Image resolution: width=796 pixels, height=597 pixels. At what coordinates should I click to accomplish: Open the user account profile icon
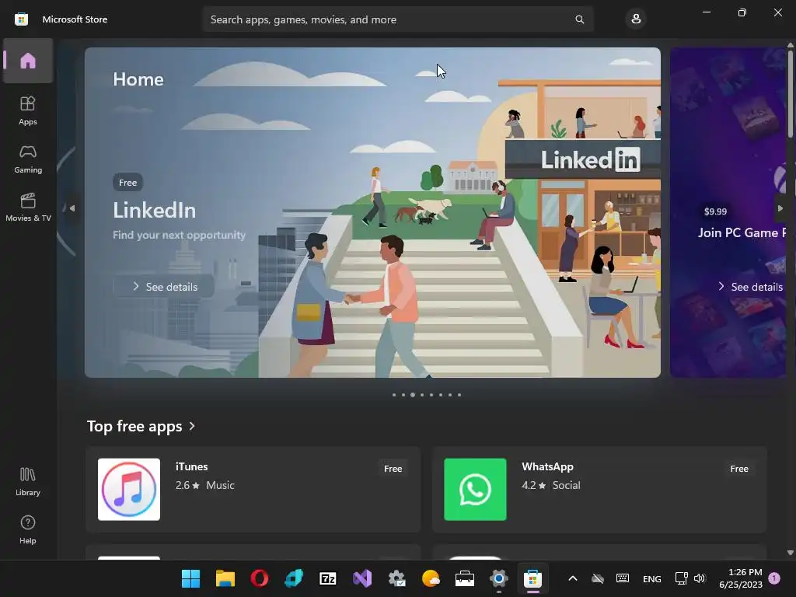[636, 19]
